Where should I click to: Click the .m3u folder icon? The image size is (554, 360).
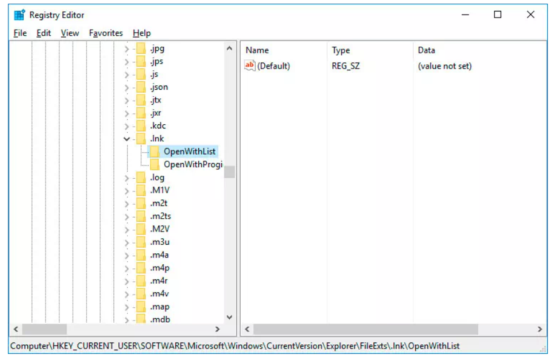(x=141, y=242)
